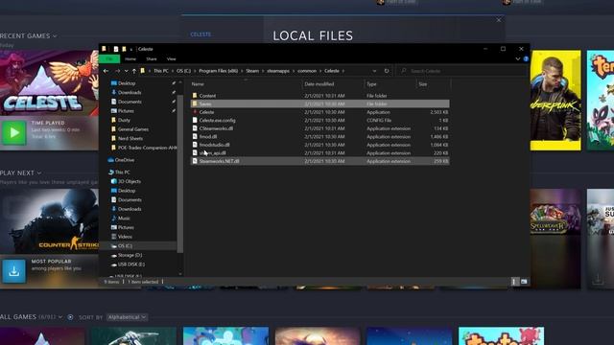This screenshot has height=345, width=614.
Task: Click the Search Celeste input field
Action: pos(462,71)
